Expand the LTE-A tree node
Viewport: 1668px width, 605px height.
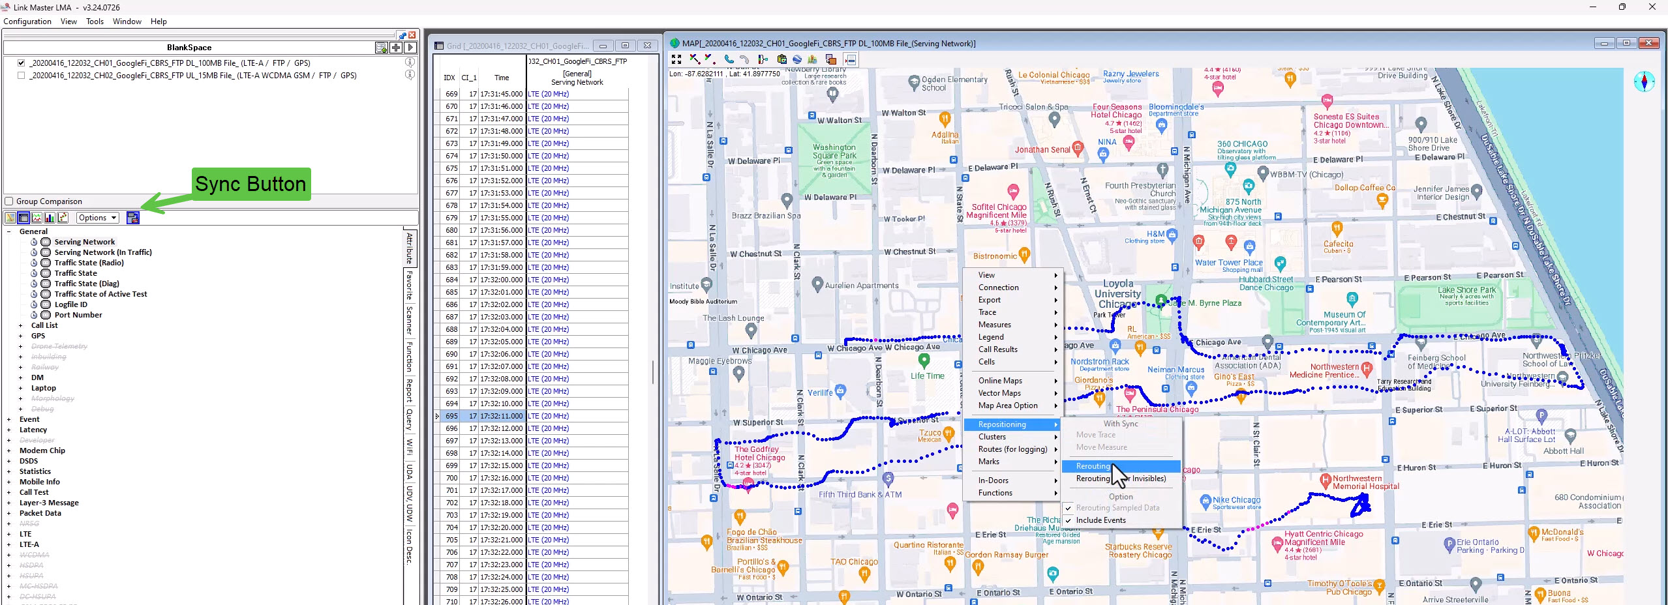coord(8,544)
